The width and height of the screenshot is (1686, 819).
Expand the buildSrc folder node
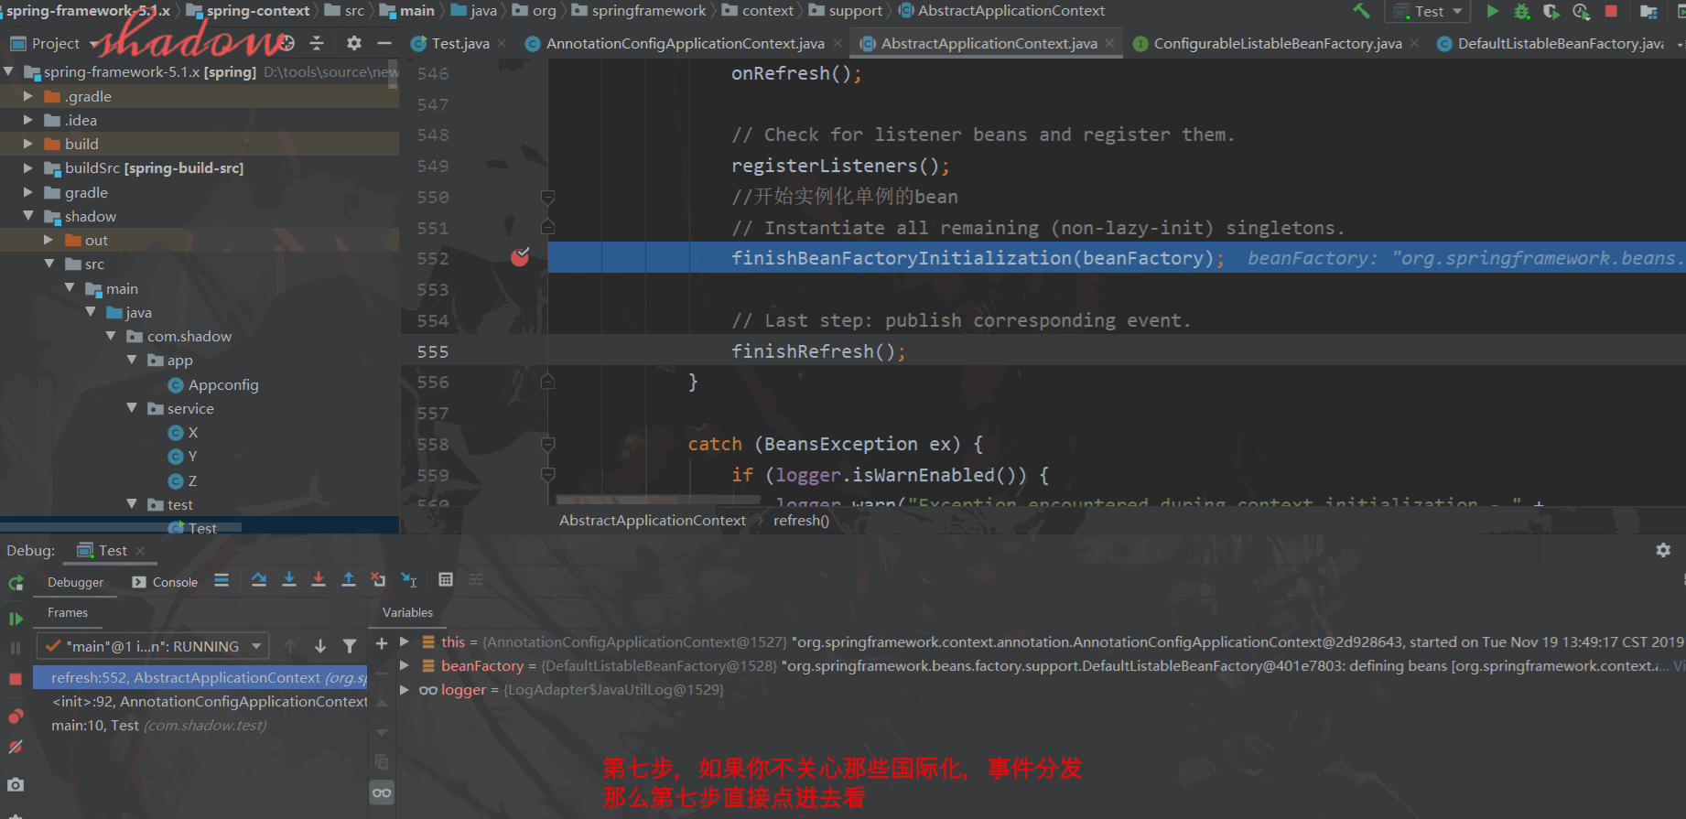pyautogui.click(x=27, y=167)
